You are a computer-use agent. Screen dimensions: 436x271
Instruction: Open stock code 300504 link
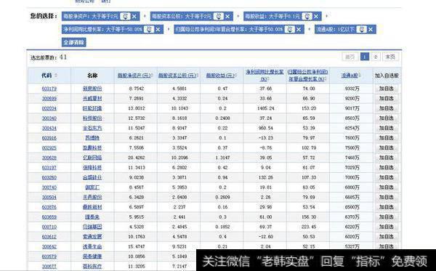[49, 198]
